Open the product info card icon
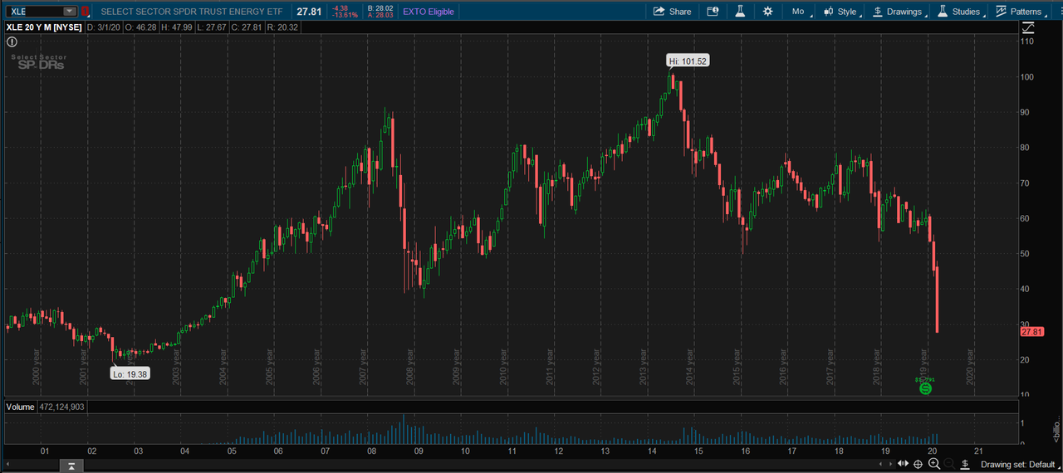This screenshot has height=473, width=1063. point(713,12)
